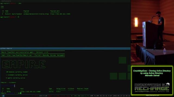Click the msf prompt cursor below the Jobs table

tap(18, 17)
